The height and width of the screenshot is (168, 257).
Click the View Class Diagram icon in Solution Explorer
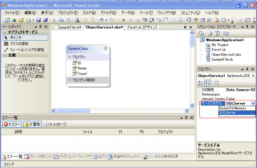pos(226,33)
